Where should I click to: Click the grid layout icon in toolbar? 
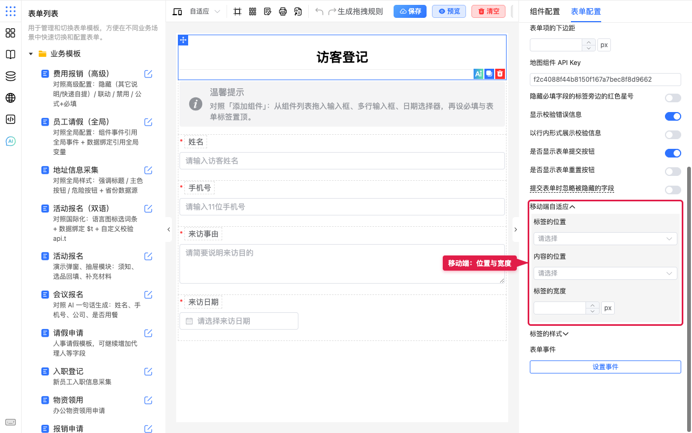pyautogui.click(x=252, y=11)
